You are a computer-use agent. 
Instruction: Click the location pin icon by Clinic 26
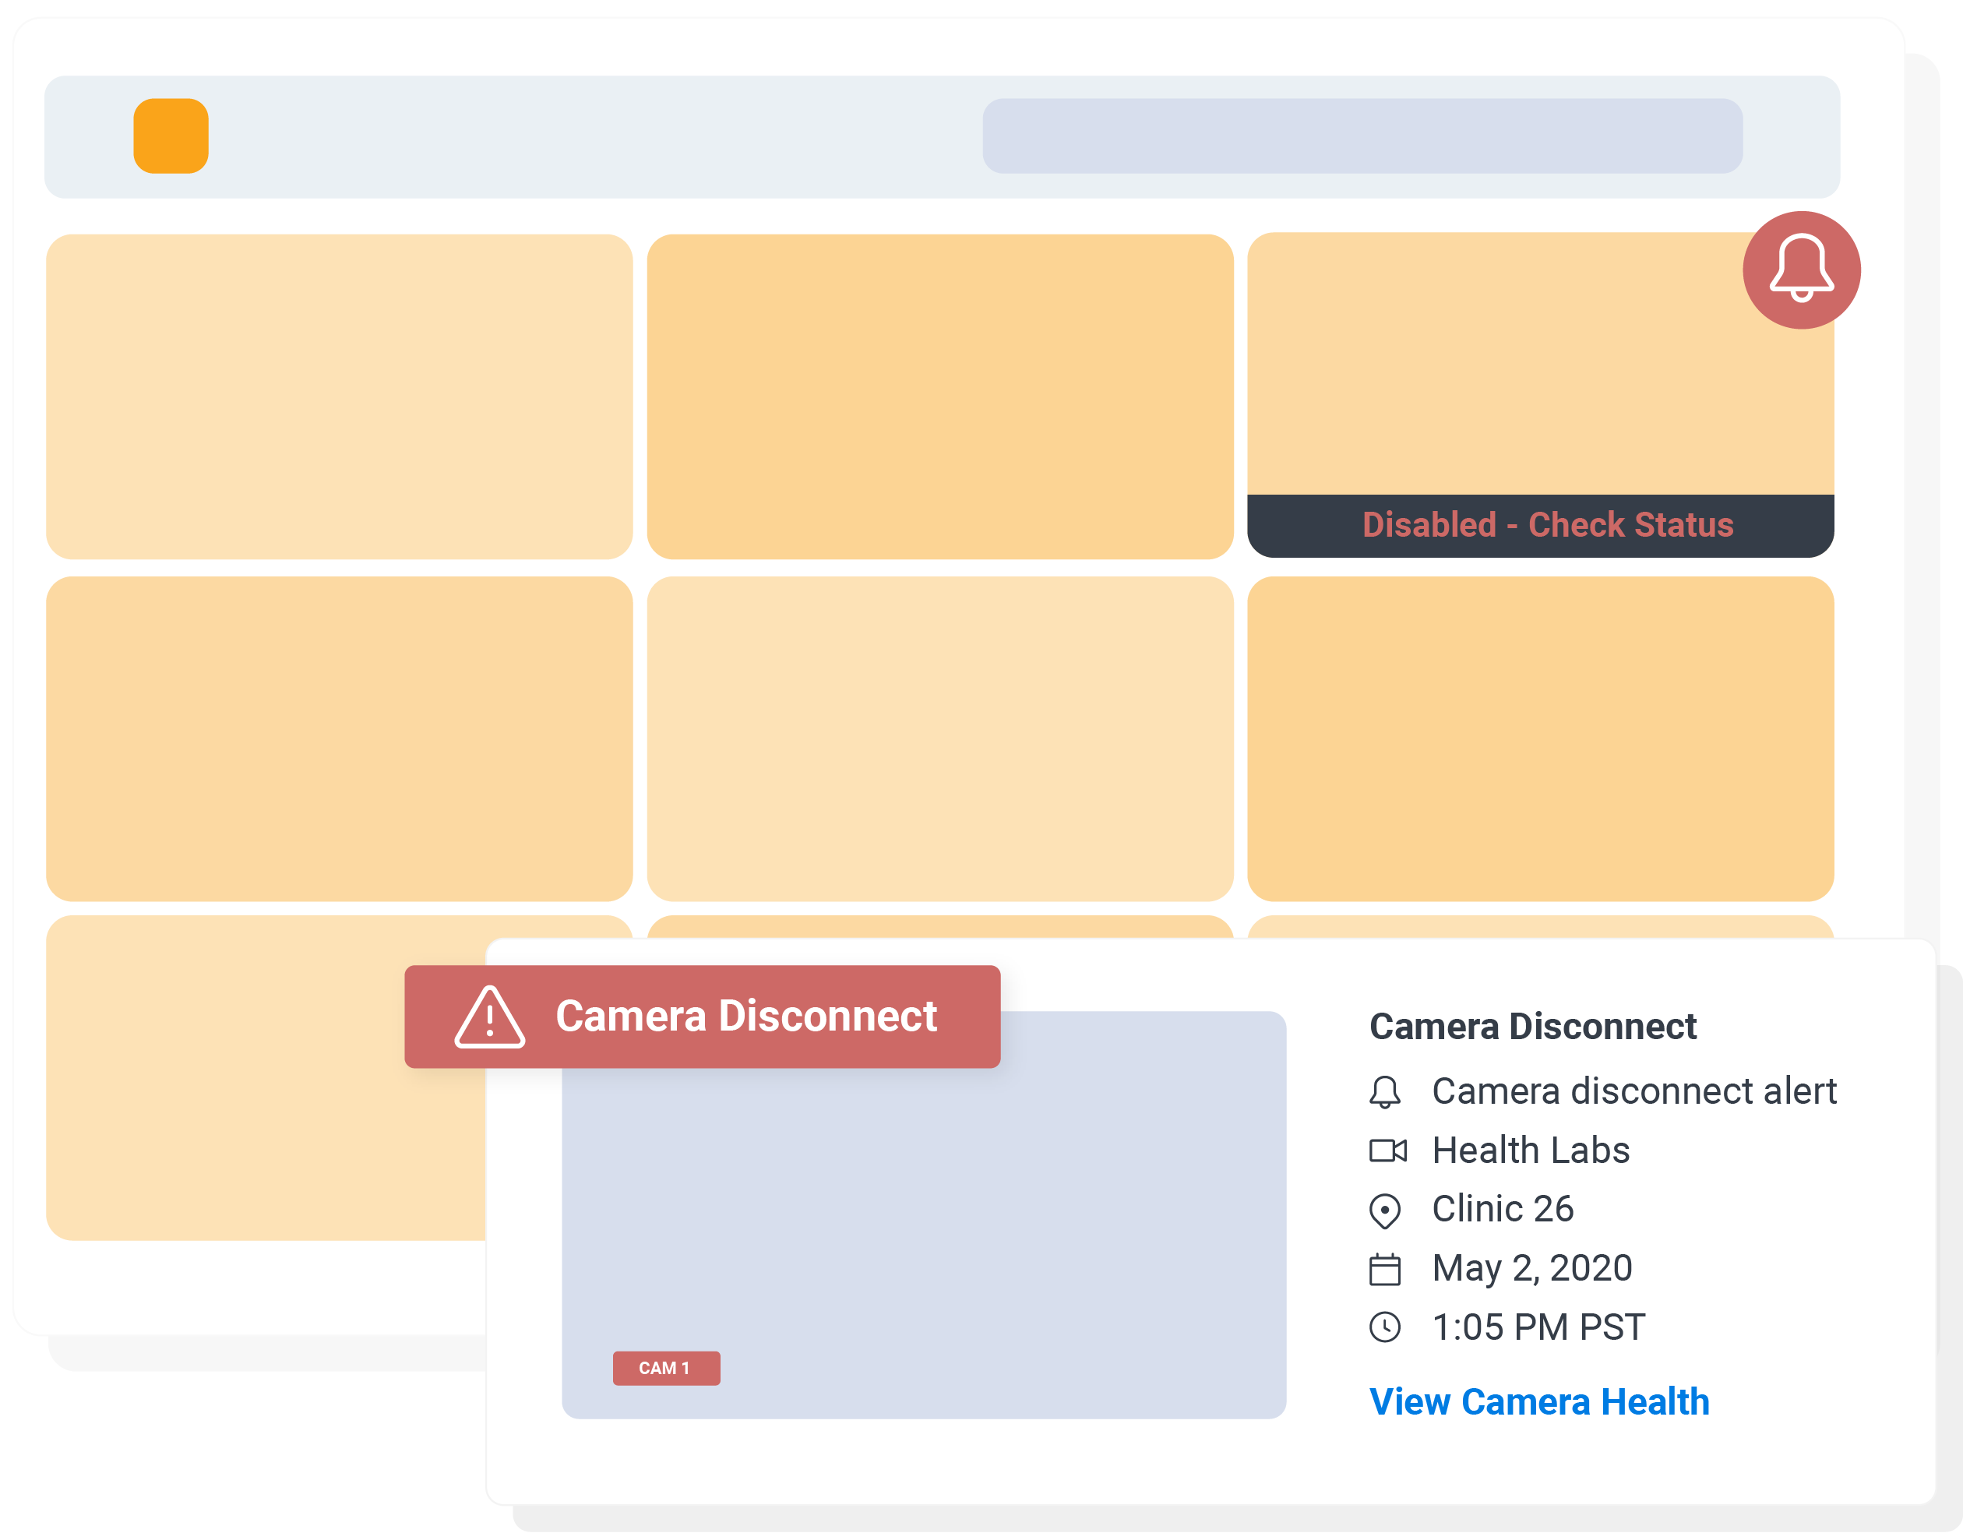pyautogui.click(x=1384, y=1211)
